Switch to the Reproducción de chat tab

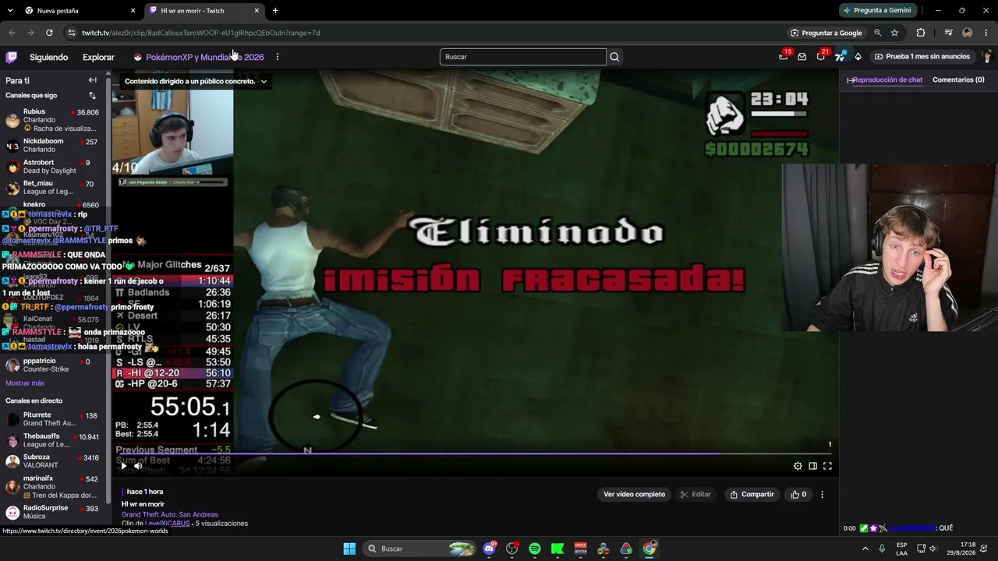point(887,79)
